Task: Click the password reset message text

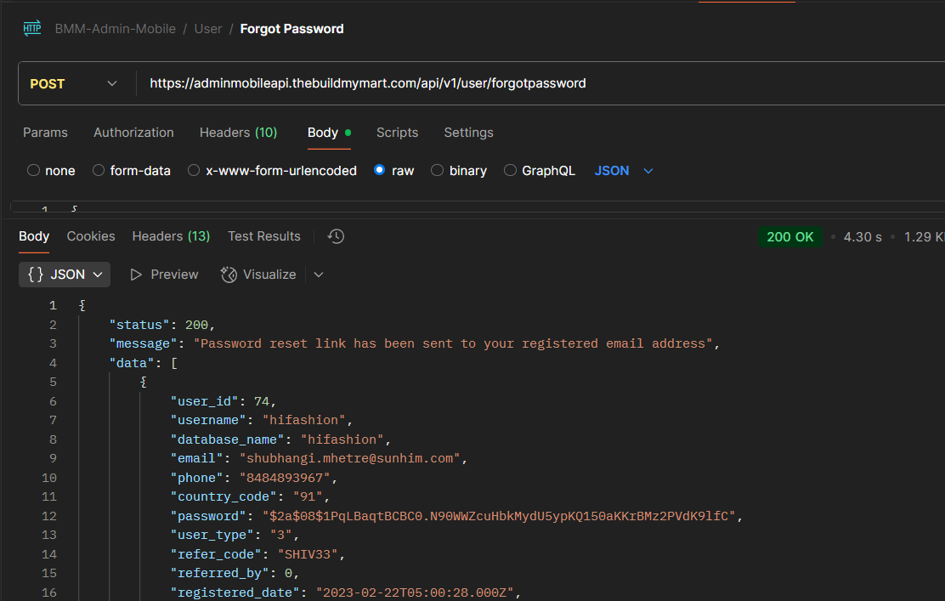Action: coord(453,343)
